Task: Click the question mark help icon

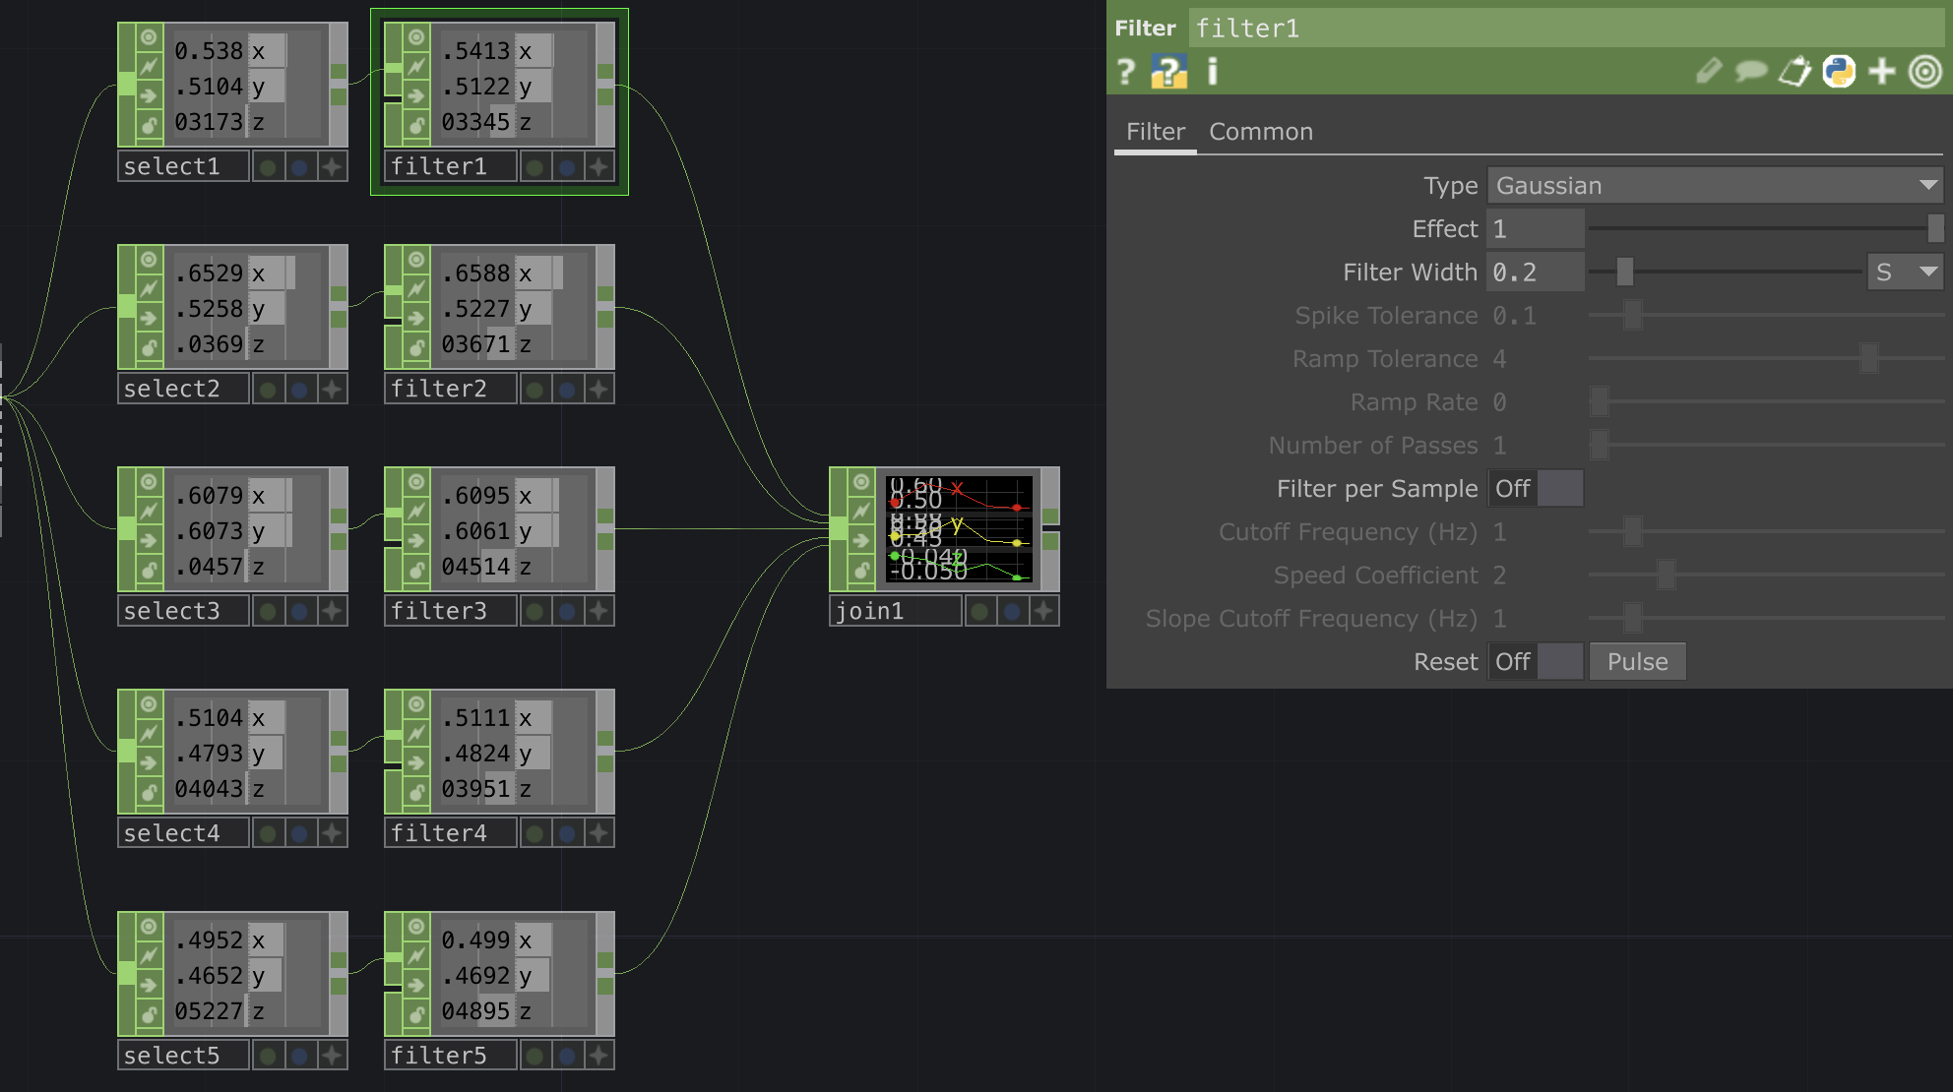Action: click(x=1125, y=70)
